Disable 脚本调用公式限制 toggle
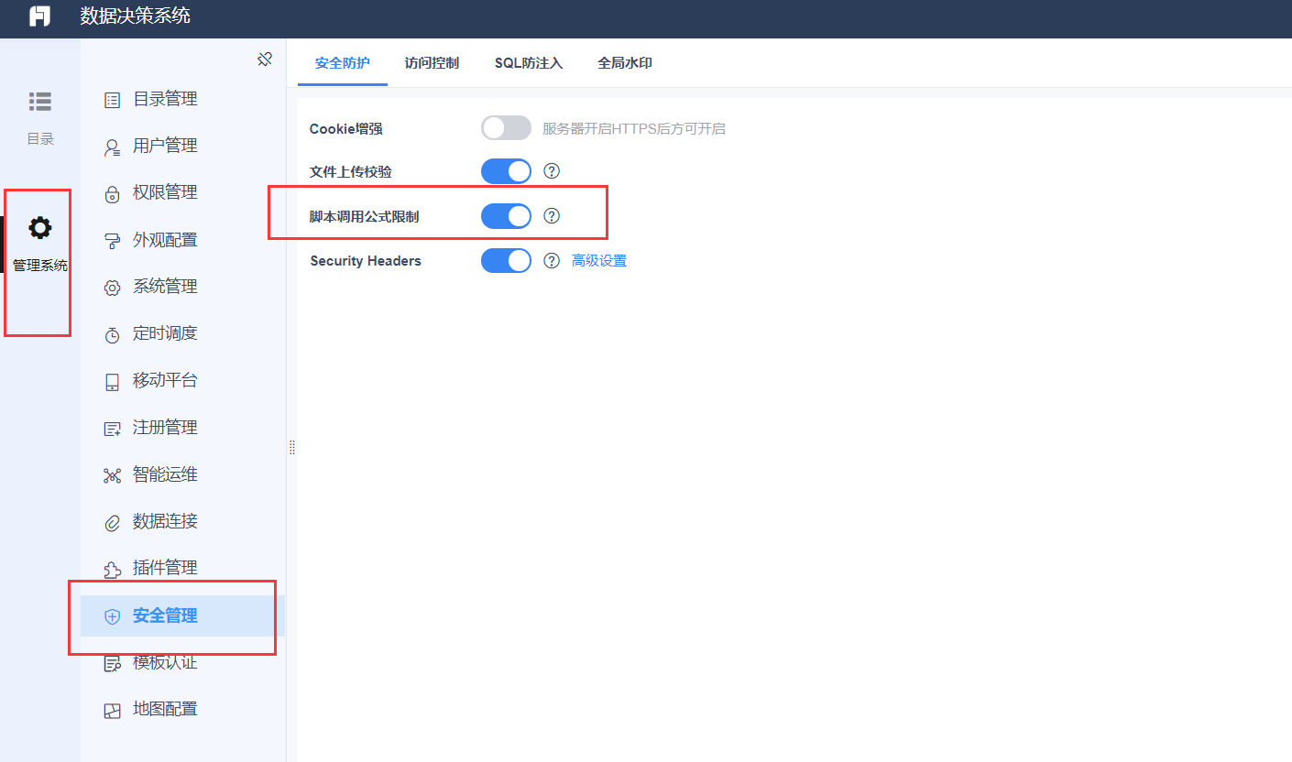The image size is (1292, 762). coord(506,216)
